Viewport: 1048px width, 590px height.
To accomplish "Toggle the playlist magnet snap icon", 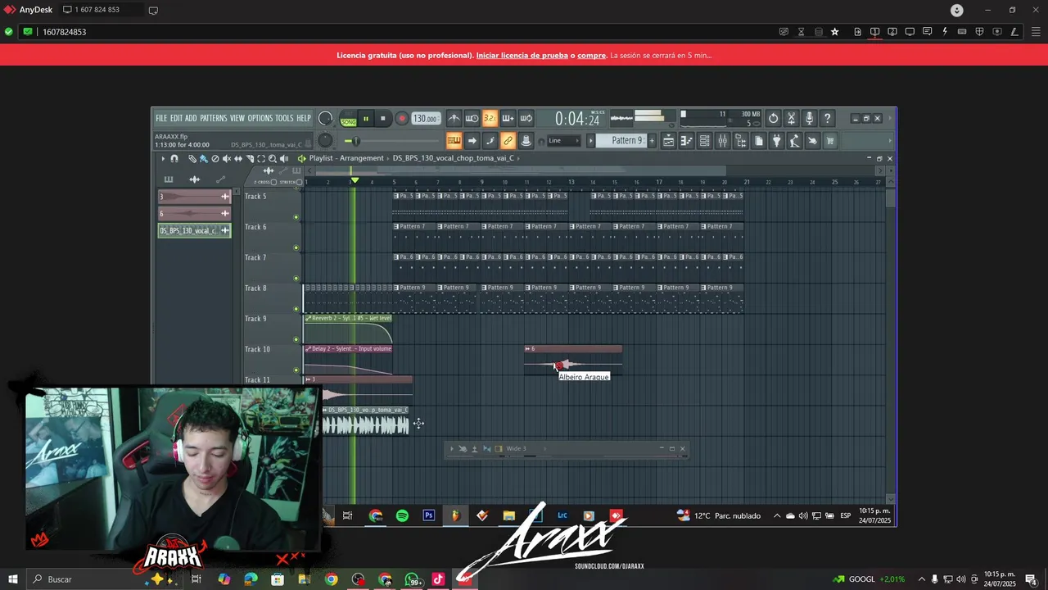I will pyautogui.click(x=174, y=159).
